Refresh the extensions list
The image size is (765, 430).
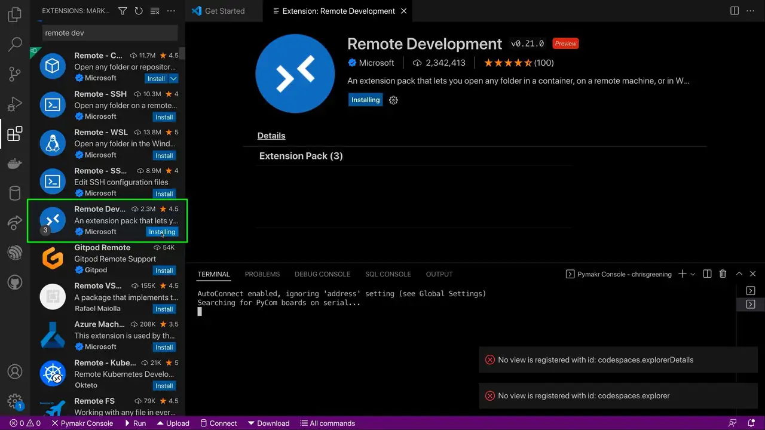139,11
